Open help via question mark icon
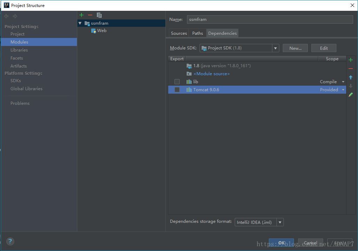Viewport: 358px width, 251px height. coord(10,241)
